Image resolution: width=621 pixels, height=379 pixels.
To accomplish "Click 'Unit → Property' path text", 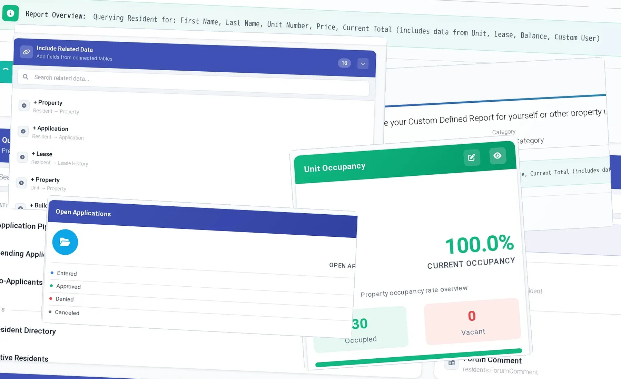I will tap(48, 188).
